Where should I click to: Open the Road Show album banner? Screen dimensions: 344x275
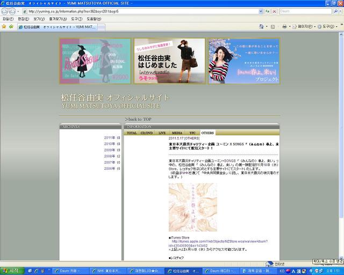[95, 61]
